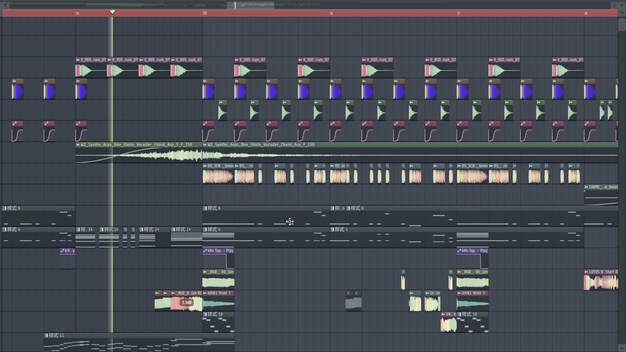The height and width of the screenshot is (352, 626).
Task: Click the second muted X clip
Action: point(356,293)
